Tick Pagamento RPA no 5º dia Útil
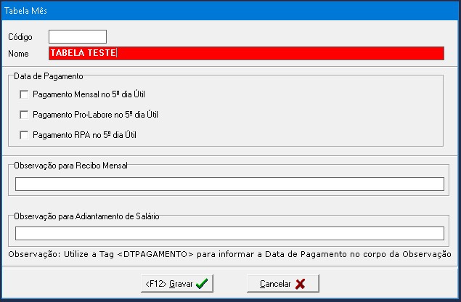Screen dimensions: 461x302 coord(24,135)
